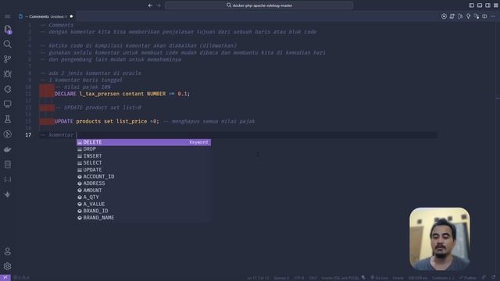Screen dimensions: 500x281
Task: Click the remote window indicator in status bar
Action: [x=5, y=278]
